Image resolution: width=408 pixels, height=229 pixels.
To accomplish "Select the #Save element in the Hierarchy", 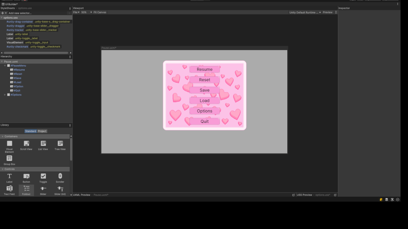I will click(18, 78).
